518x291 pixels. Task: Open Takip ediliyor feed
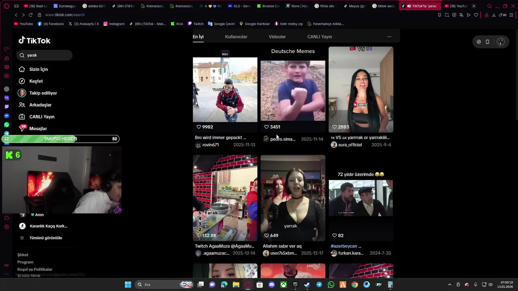click(x=38, y=93)
